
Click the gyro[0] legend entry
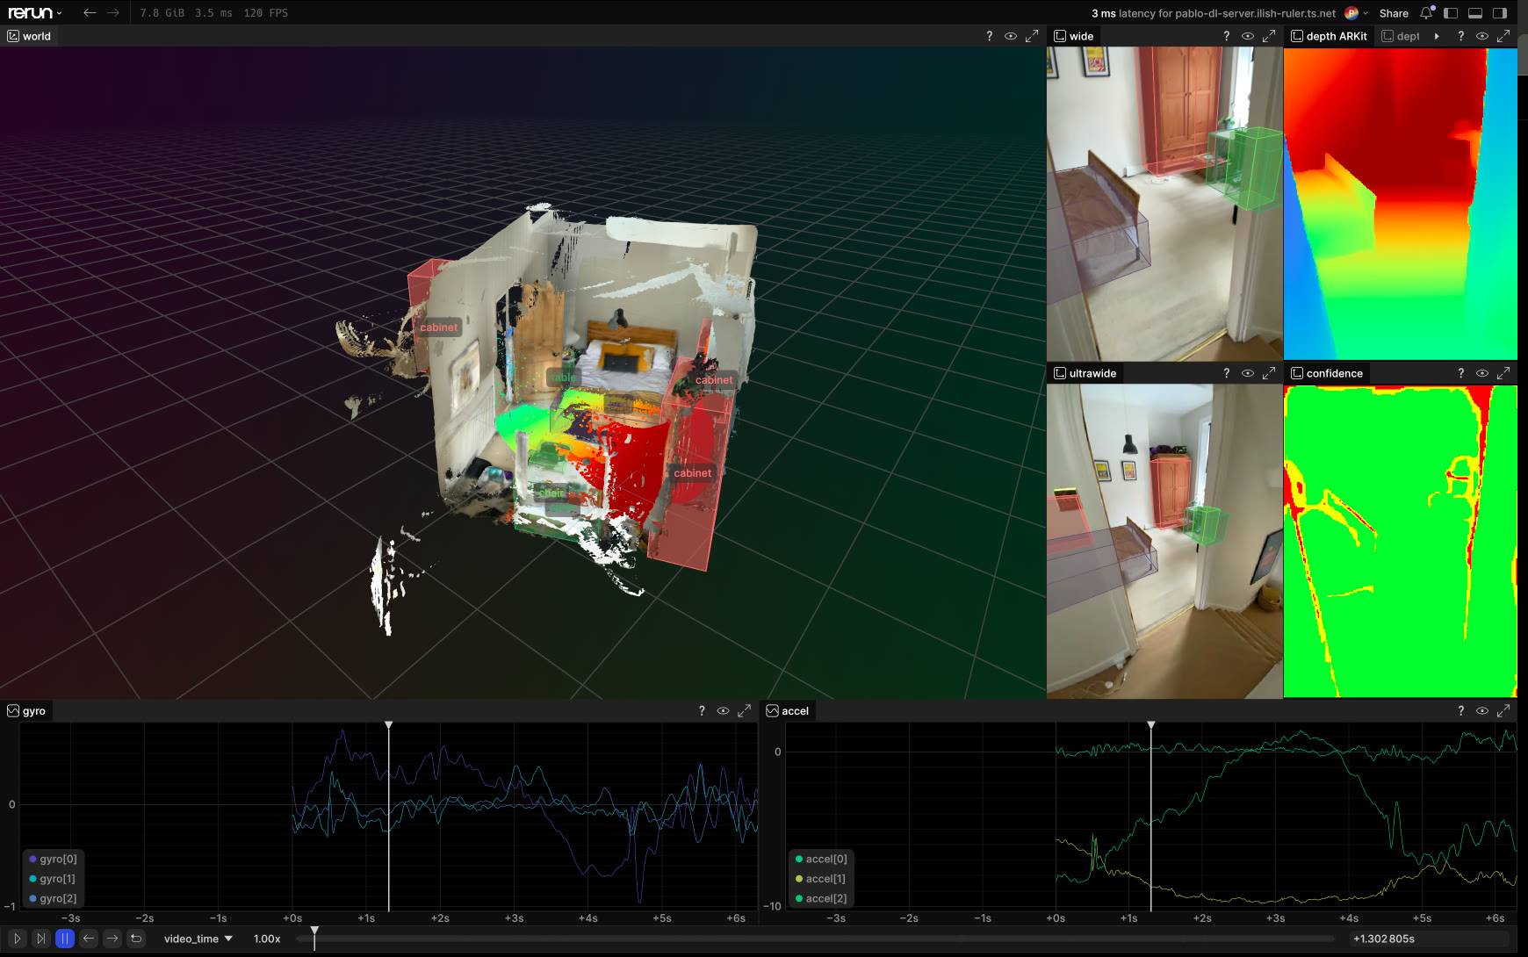[53, 859]
